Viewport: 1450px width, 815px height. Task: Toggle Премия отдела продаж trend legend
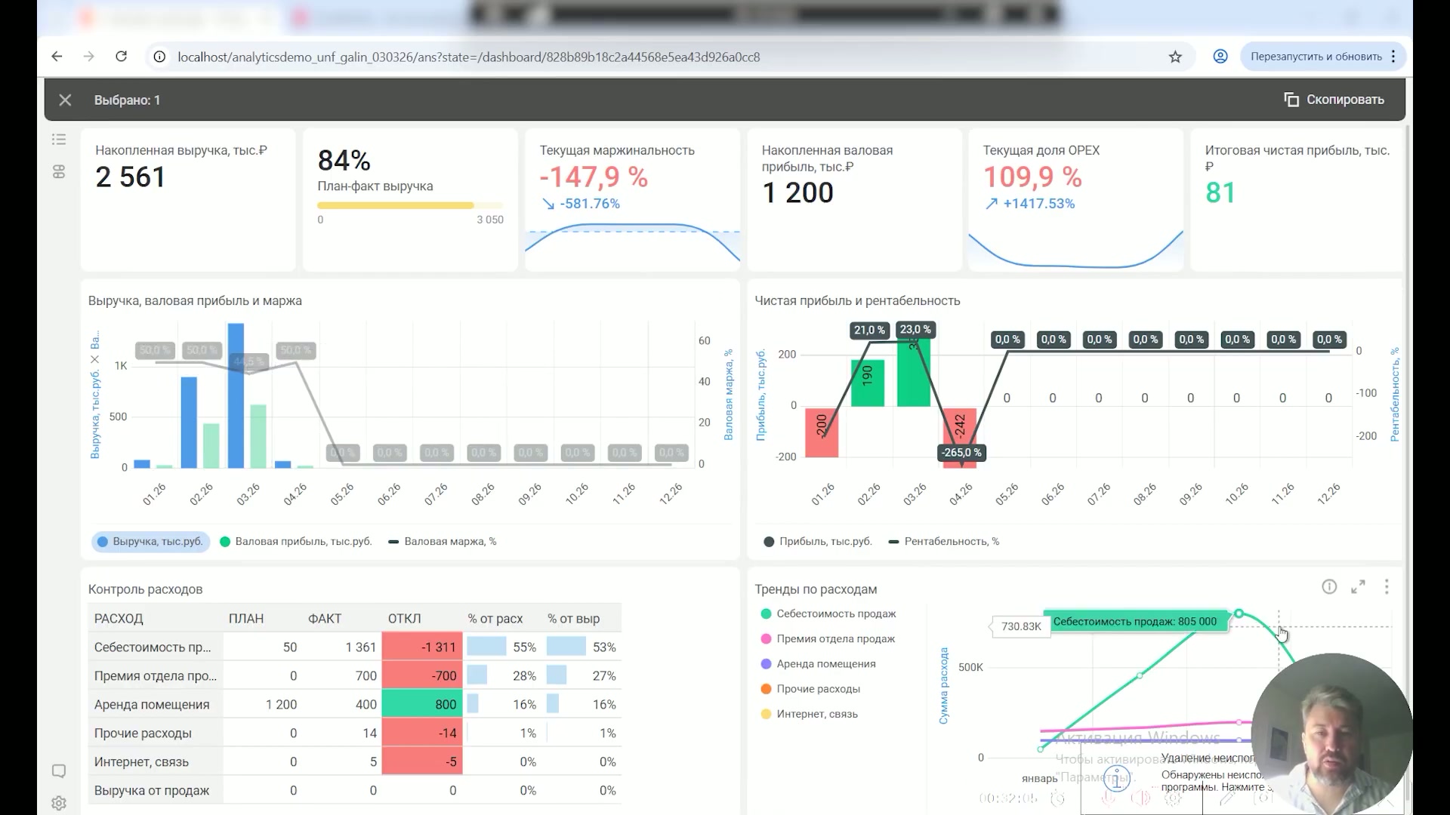coord(828,639)
